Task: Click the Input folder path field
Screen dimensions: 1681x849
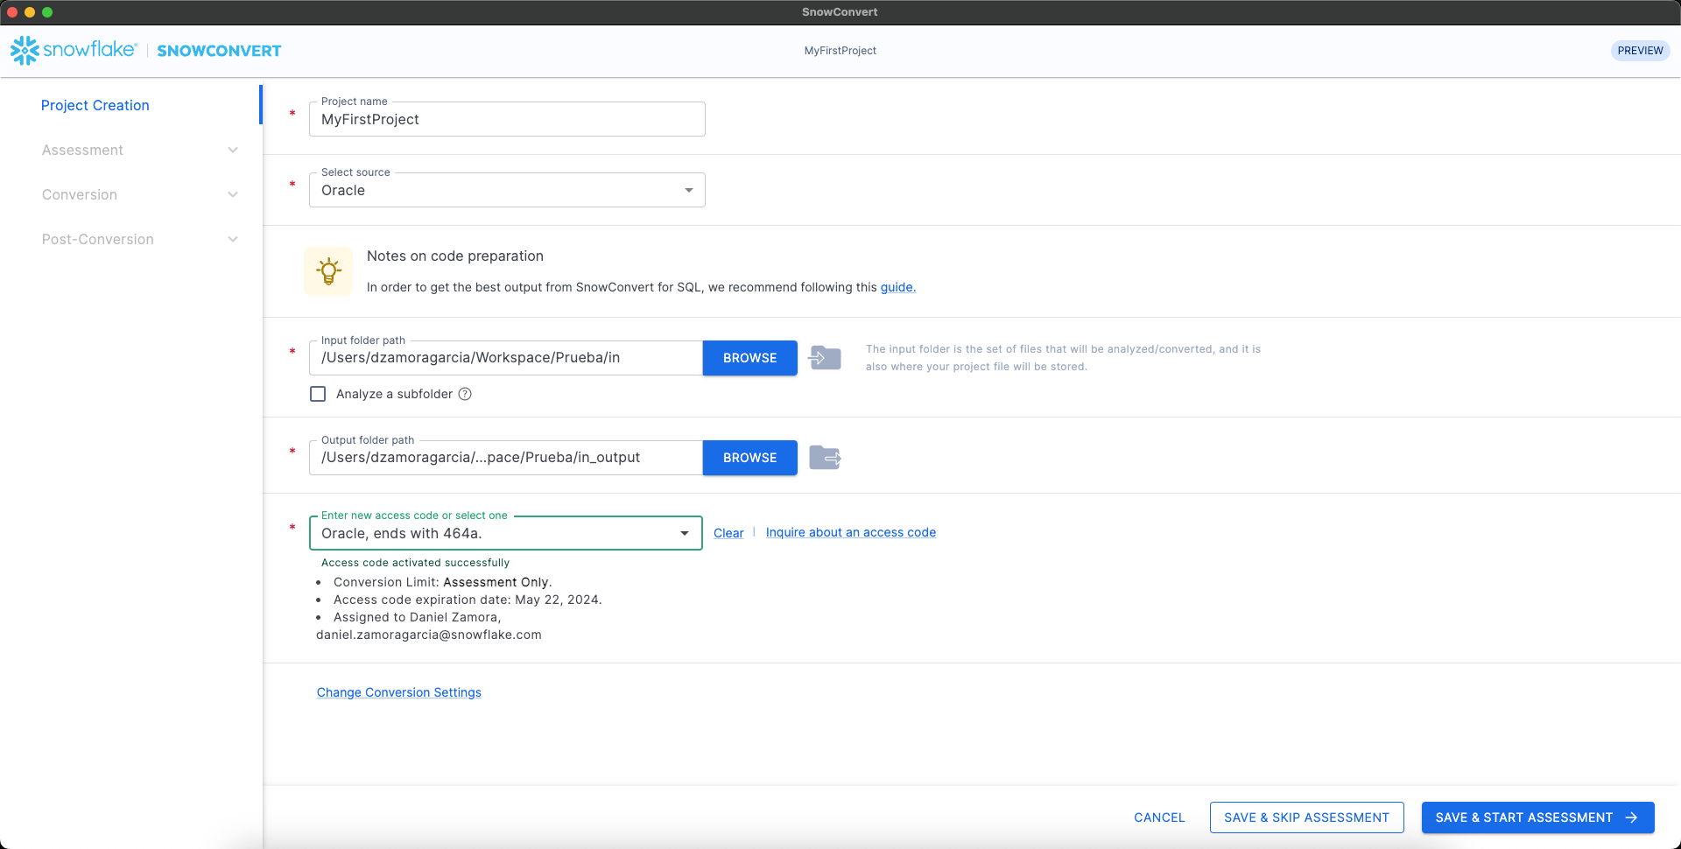Action: coord(506,358)
